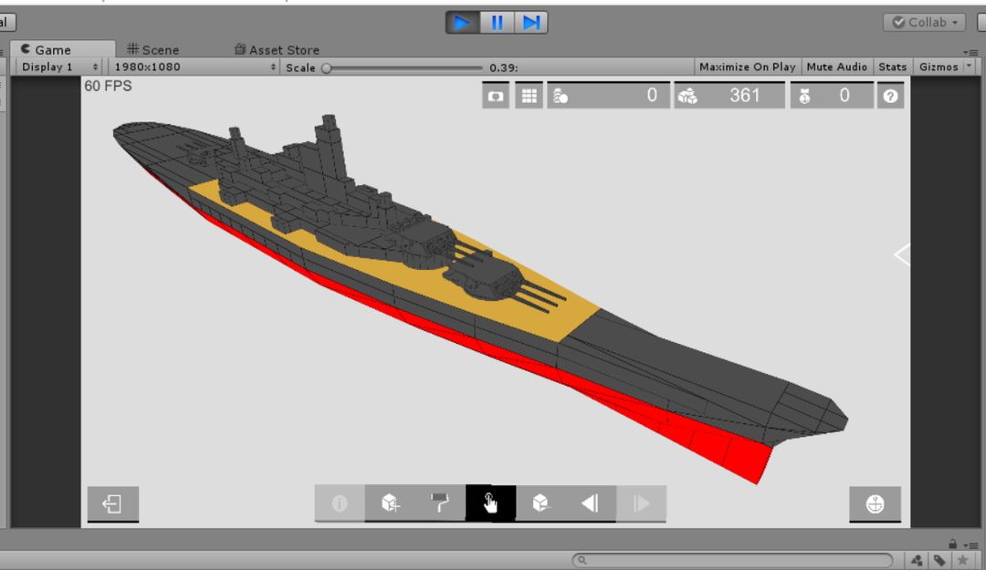Toggle Maximize On Play

(x=747, y=67)
